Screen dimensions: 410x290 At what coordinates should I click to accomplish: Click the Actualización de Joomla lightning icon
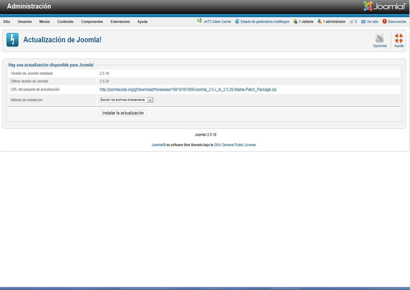pos(12,40)
